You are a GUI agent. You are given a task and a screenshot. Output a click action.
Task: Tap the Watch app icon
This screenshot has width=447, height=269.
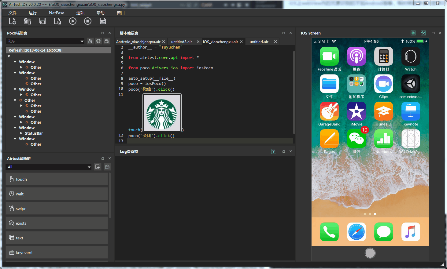click(x=411, y=56)
